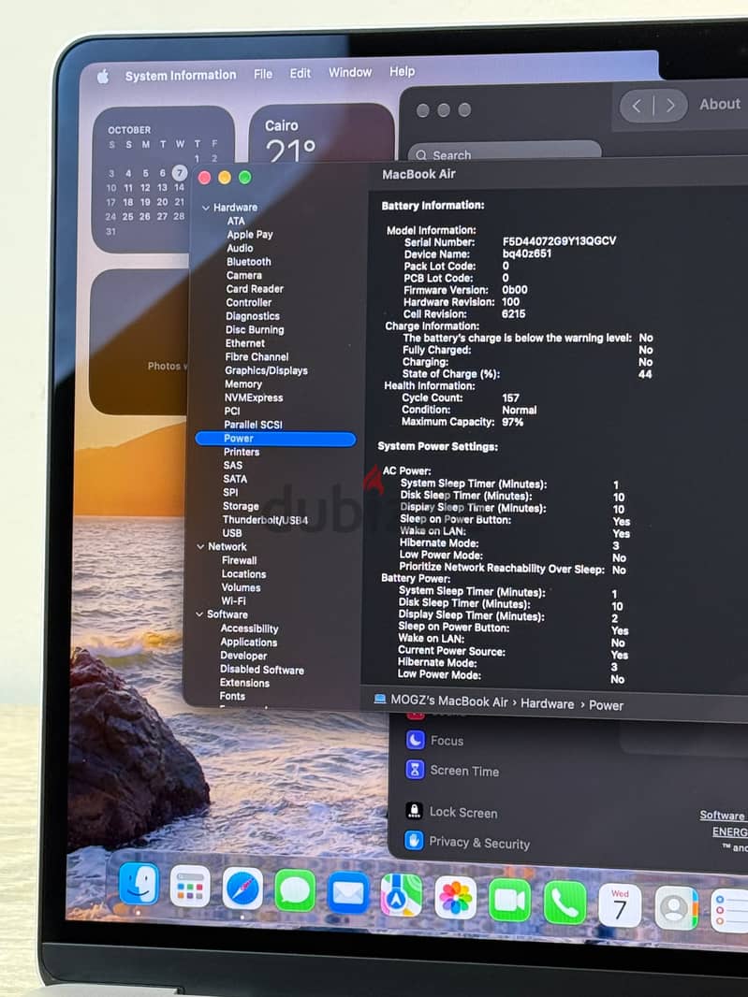Select Thunderbolt/USB4 in the sidebar
Screen dimensions: 748x997
pos(265,519)
